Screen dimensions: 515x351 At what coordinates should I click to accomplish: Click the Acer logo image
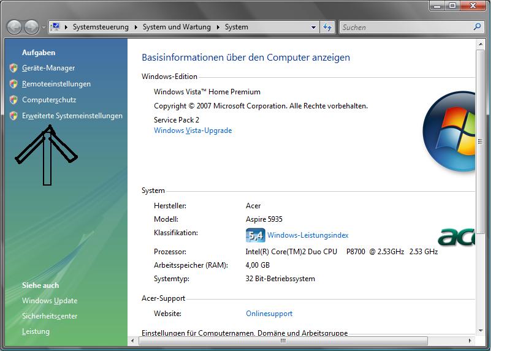tap(457, 237)
